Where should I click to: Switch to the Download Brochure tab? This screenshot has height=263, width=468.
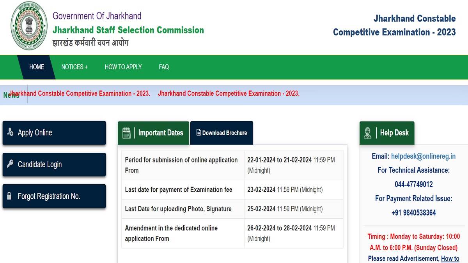[222, 133]
